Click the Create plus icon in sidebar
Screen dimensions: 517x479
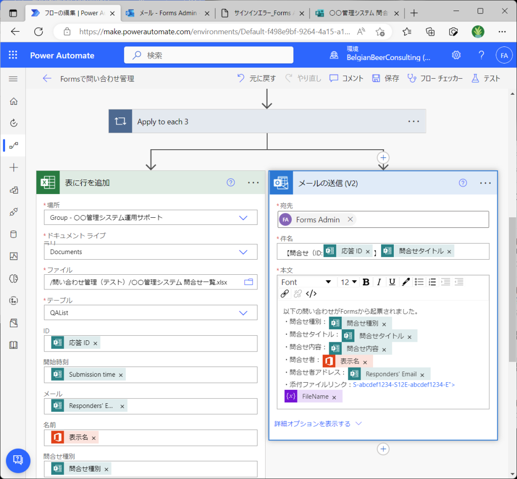pos(14,167)
